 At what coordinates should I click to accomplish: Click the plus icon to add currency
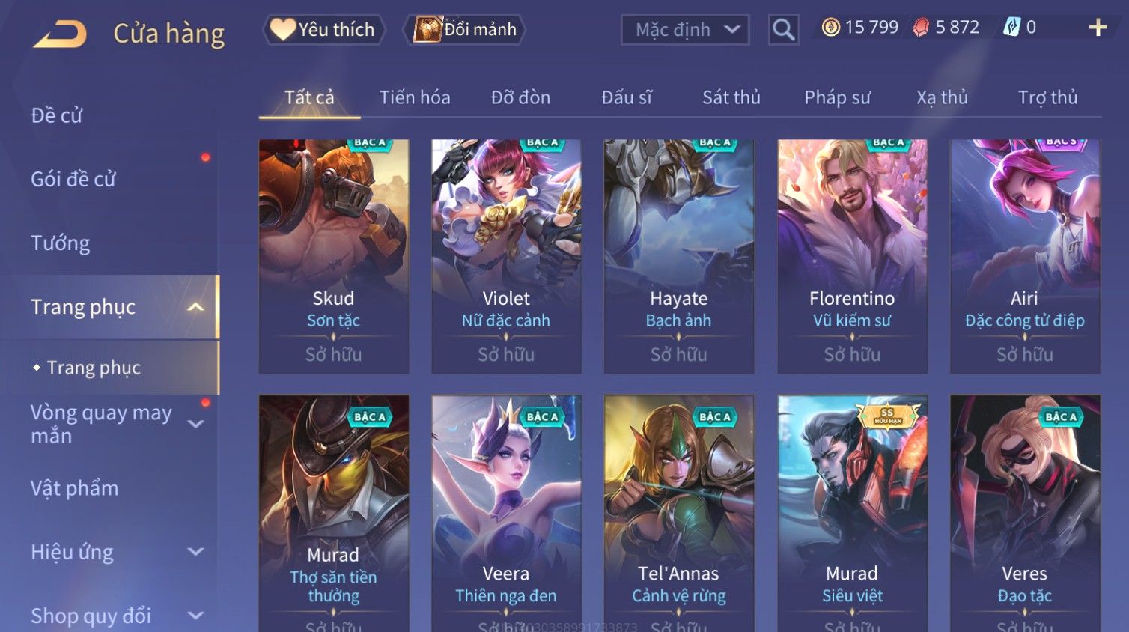[1098, 28]
